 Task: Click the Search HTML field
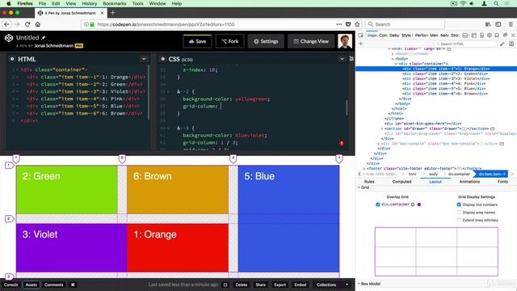click(465, 44)
